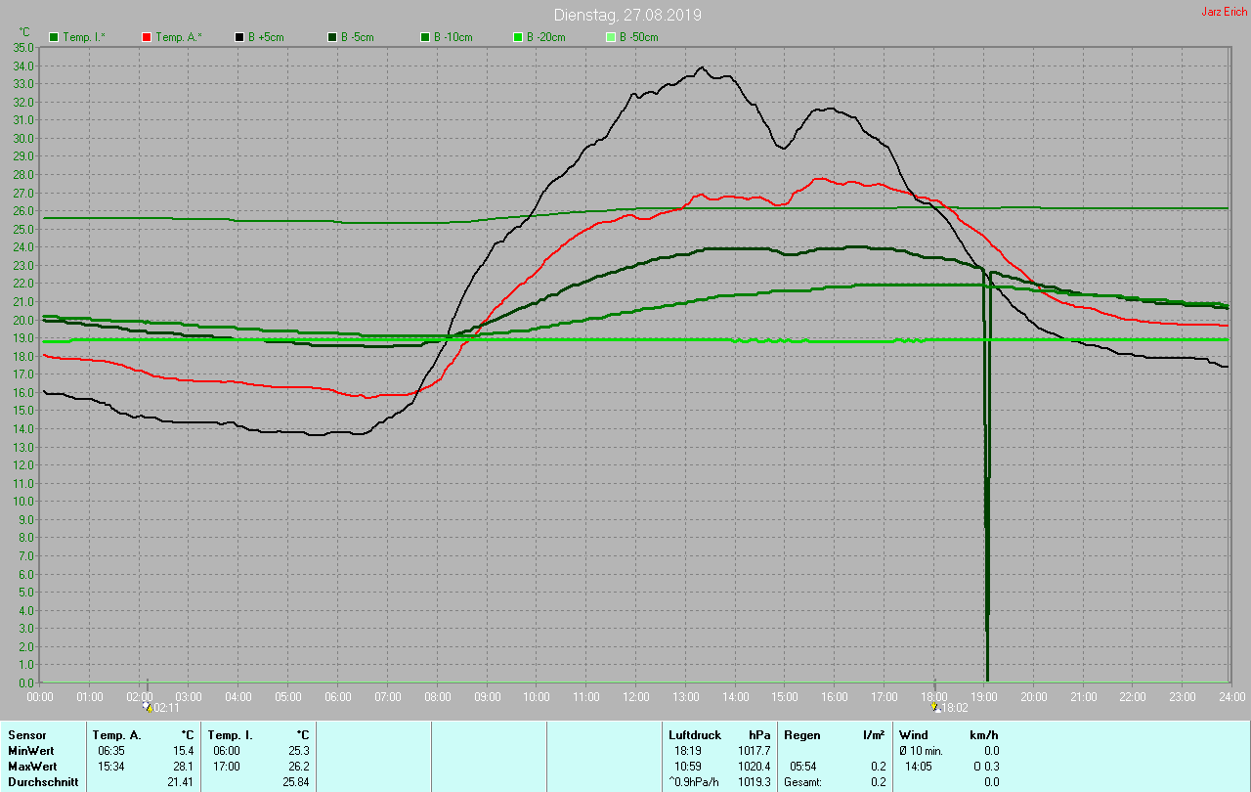Click the light green B -50cm swatch
This screenshot has height=792, width=1251.
coord(611,37)
